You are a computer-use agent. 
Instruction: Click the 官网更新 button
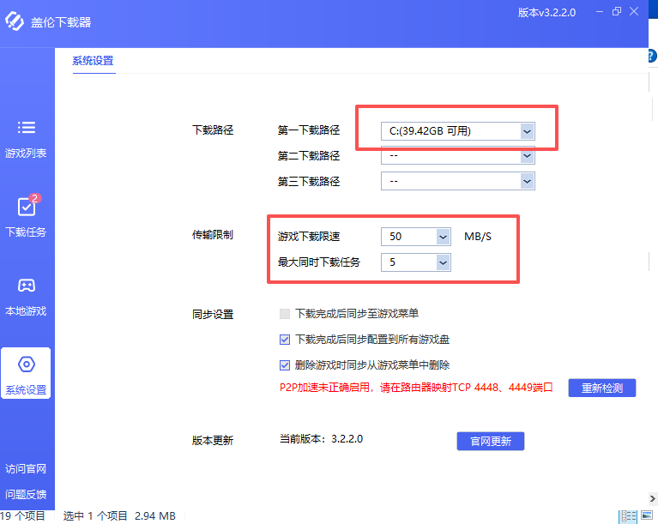click(491, 442)
